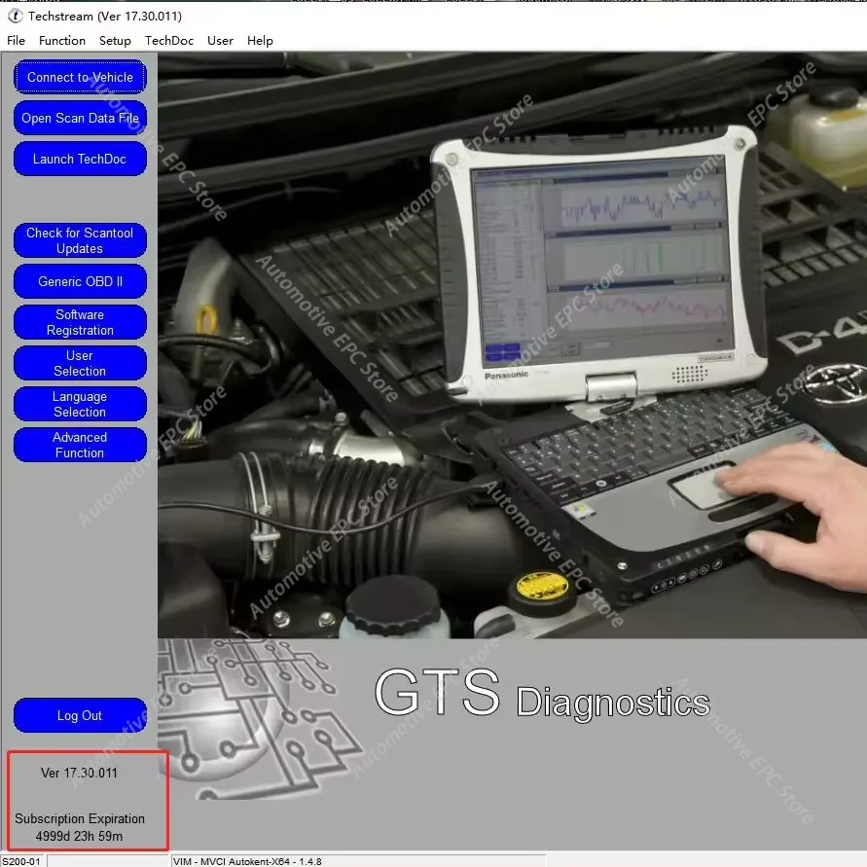Open the Help menu
Screen dimensions: 867x867
[x=260, y=40]
